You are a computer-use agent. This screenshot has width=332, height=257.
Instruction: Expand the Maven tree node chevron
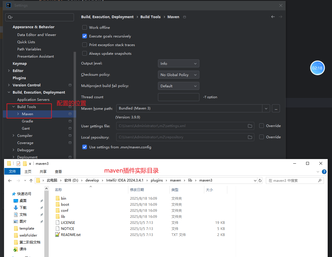click(x=18, y=114)
